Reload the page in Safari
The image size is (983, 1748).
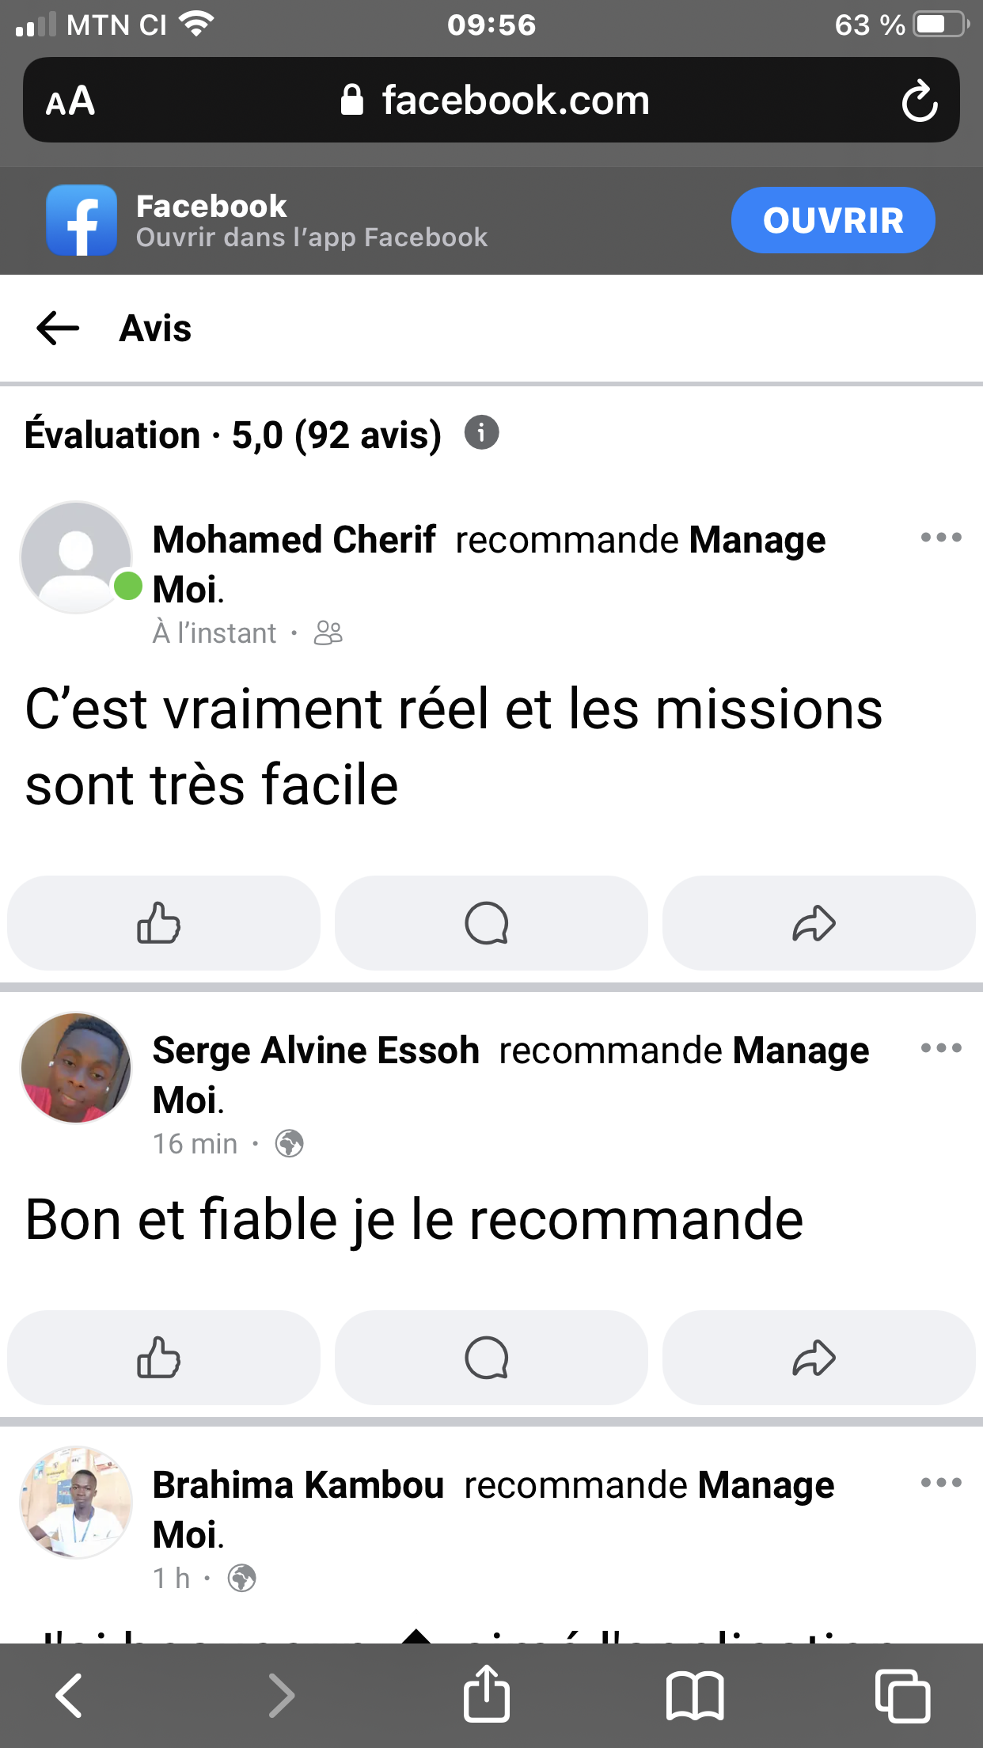tap(920, 101)
